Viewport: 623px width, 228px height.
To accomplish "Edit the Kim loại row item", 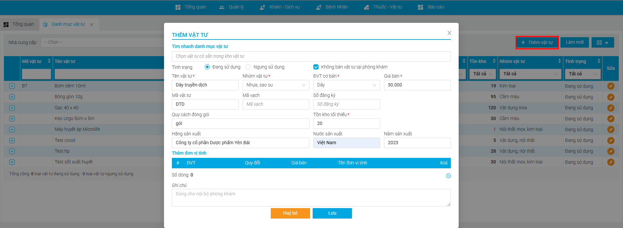I will coord(611,86).
